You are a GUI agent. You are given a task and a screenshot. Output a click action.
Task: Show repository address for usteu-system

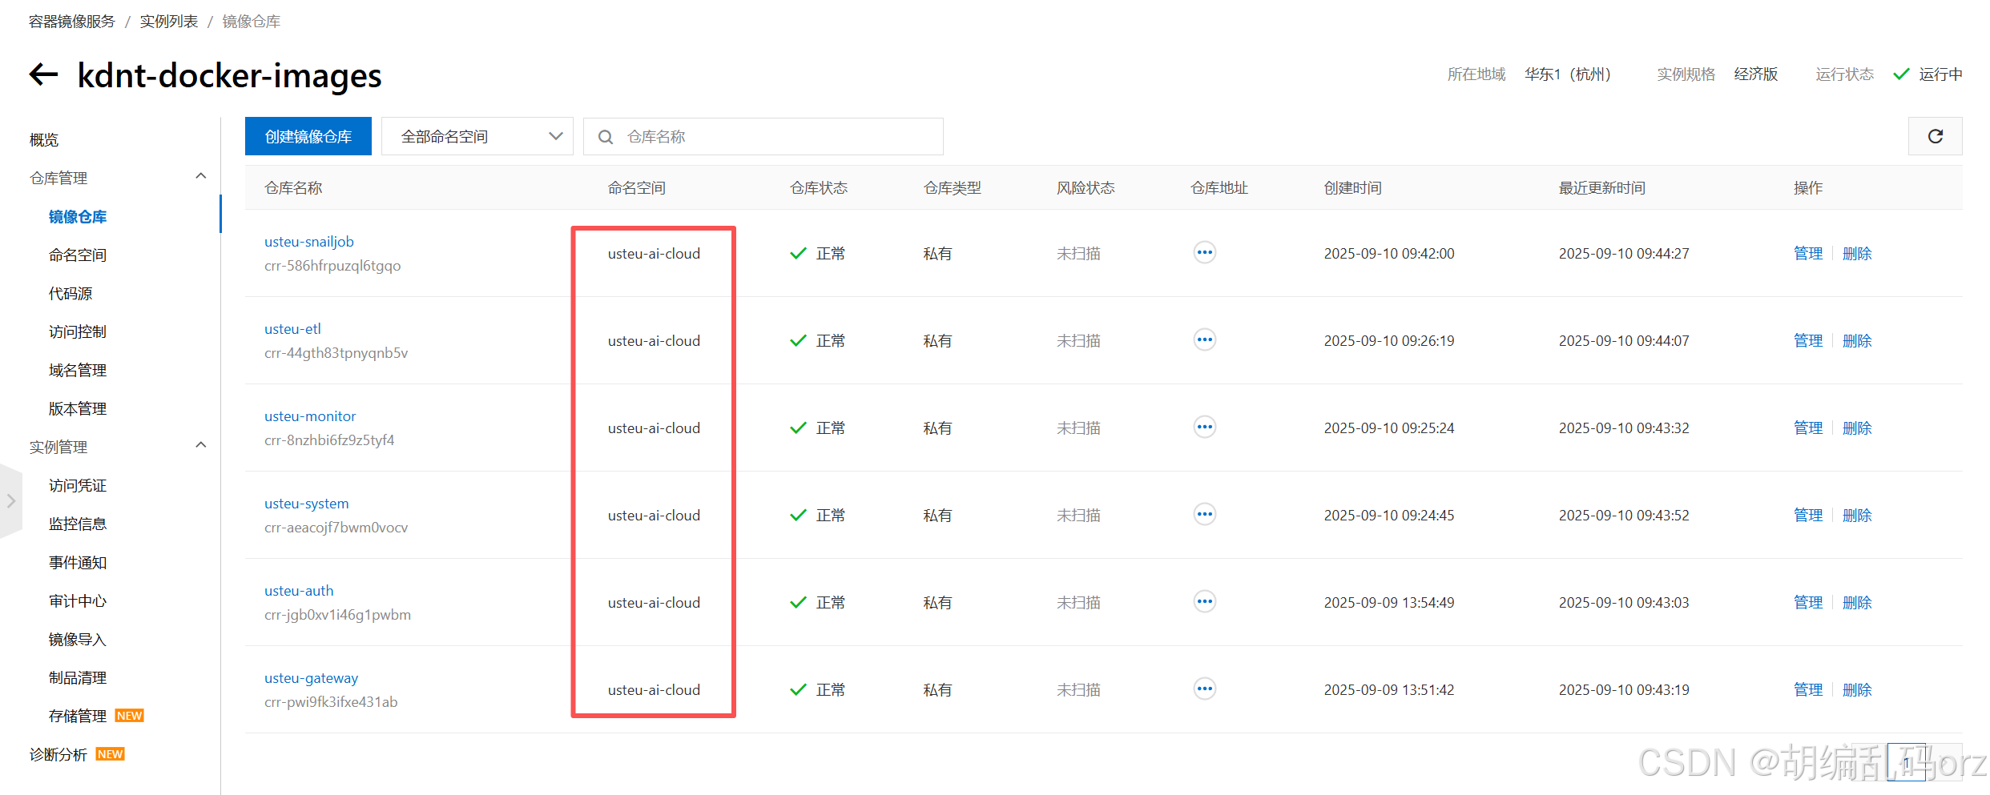(x=1204, y=515)
